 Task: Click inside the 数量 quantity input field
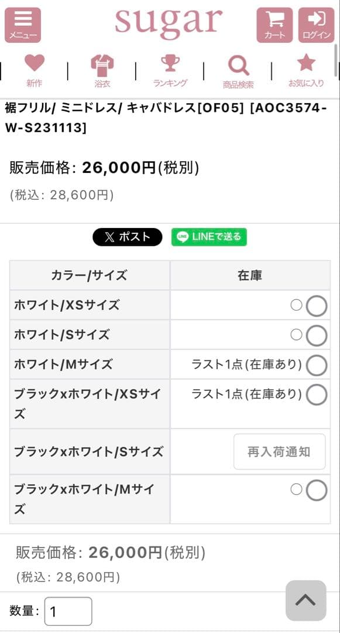67,611
